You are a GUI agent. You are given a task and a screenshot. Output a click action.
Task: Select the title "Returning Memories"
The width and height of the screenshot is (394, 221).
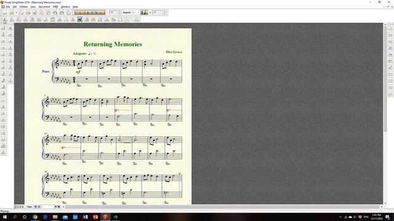113,44
